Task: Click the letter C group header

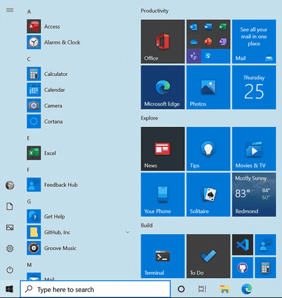Action: pos(29,59)
